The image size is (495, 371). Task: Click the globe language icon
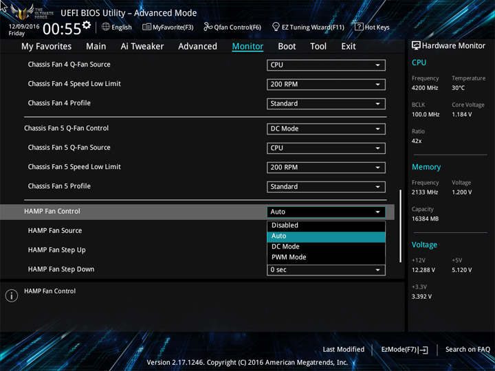106,27
